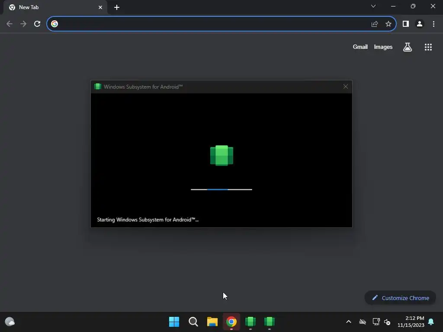Close the Windows Subsystem for Android window
Image resolution: width=443 pixels, height=332 pixels.
point(346,86)
